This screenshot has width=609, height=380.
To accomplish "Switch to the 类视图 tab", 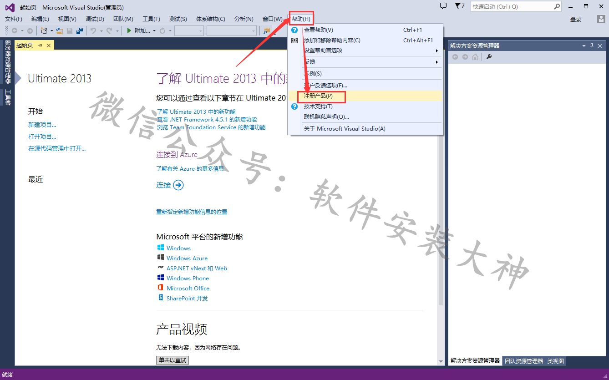I will click(x=556, y=361).
